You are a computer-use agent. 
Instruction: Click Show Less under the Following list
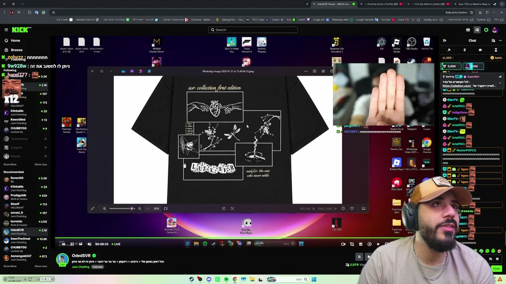(41, 164)
